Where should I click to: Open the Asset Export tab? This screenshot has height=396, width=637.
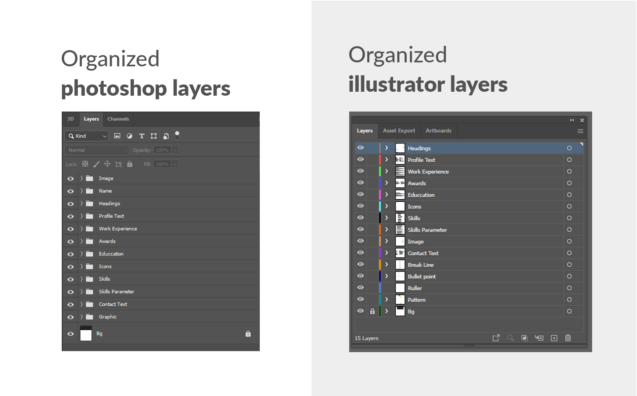399,131
